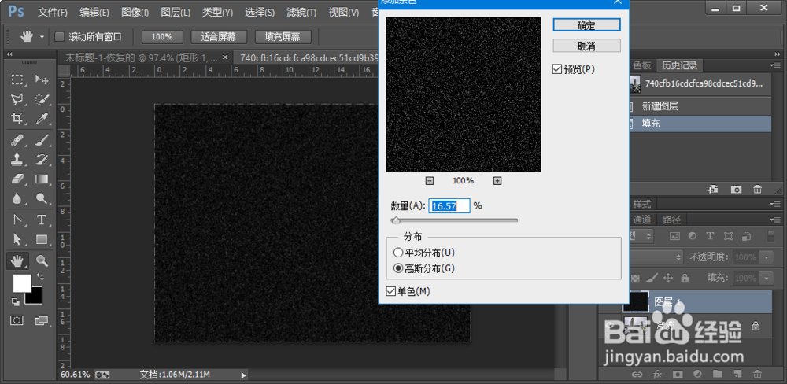Create snapshot with History camera icon
This screenshot has width=787, height=384.
[x=736, y=189]
